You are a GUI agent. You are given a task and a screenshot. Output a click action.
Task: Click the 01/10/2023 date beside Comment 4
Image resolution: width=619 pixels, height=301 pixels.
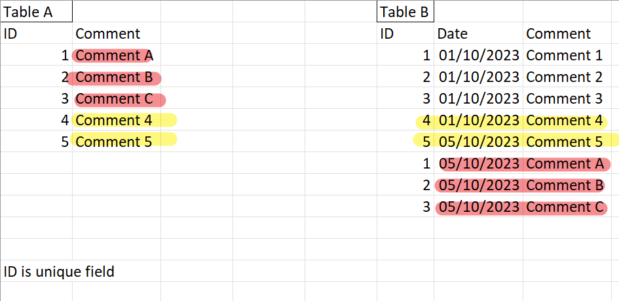point(478,120)
